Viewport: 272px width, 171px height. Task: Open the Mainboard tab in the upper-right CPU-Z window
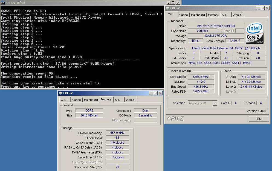198,15
